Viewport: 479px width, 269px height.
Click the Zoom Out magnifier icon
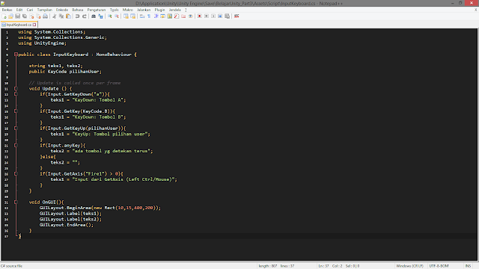117,16
